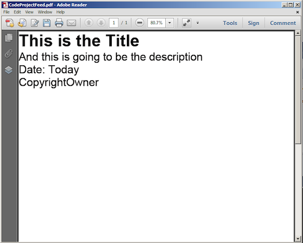303x243 pixels.
Task: Open the Comment pane
Action: click(x=283, y=23)
